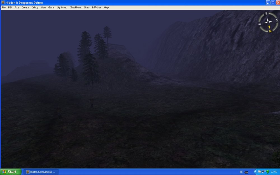The width and height of the screenshot is (280, 175).
Task: Open the Axis menu
Action: pos(17,8)
